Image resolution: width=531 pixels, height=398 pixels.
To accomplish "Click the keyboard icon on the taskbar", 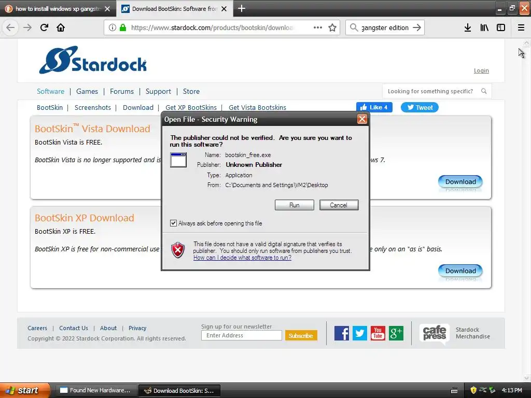I will (x=454, y=391).
